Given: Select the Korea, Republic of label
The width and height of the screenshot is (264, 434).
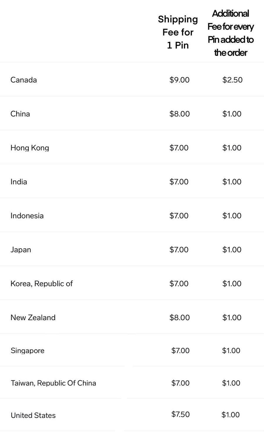Looking at the screenshot, I should pos(41,283).
